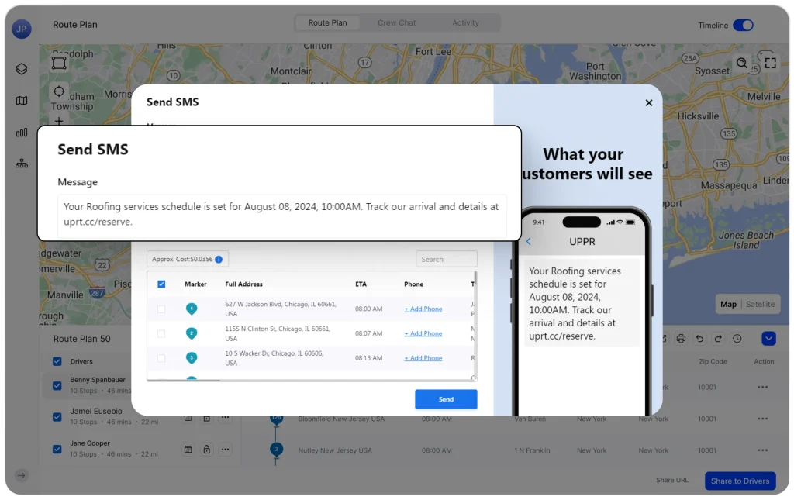Uncheck the Drivers select-all checkbox

(x=57, y=361)
